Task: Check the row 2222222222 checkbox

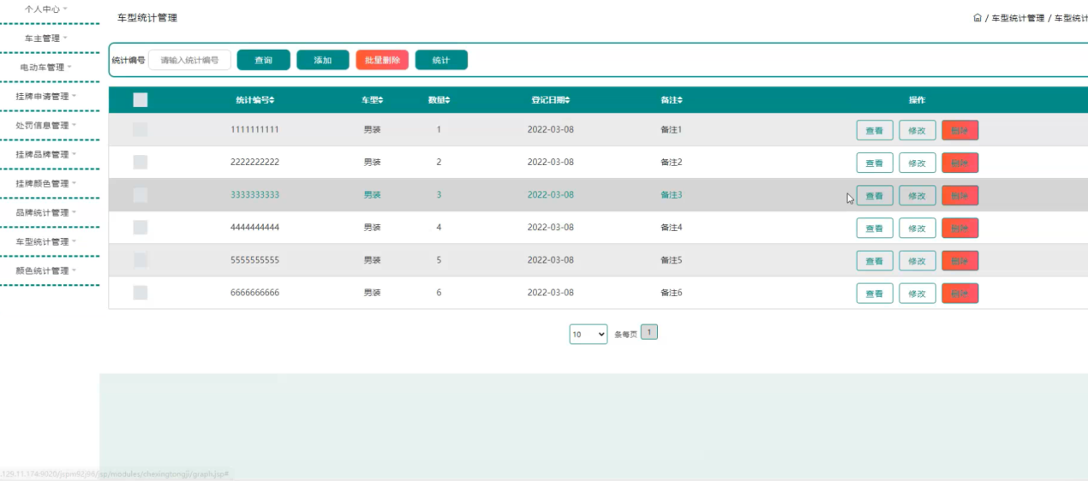Action: pyautogui.click(x=140, y=162)
